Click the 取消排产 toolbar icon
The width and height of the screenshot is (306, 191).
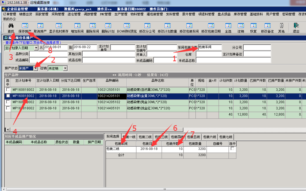tap(40, 26)
